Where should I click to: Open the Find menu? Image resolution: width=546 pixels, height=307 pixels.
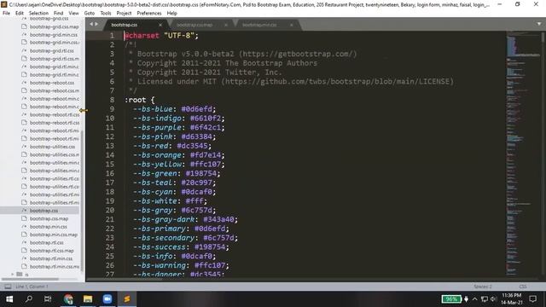[x=58, y=14]
